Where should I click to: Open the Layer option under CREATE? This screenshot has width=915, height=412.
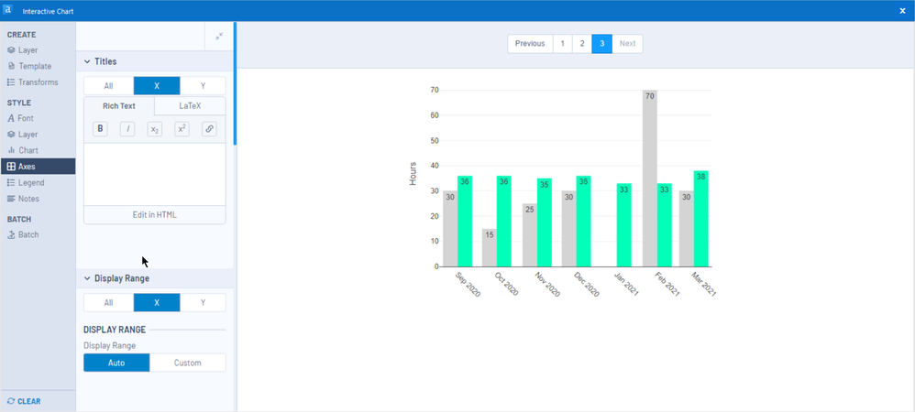(23, 50)
